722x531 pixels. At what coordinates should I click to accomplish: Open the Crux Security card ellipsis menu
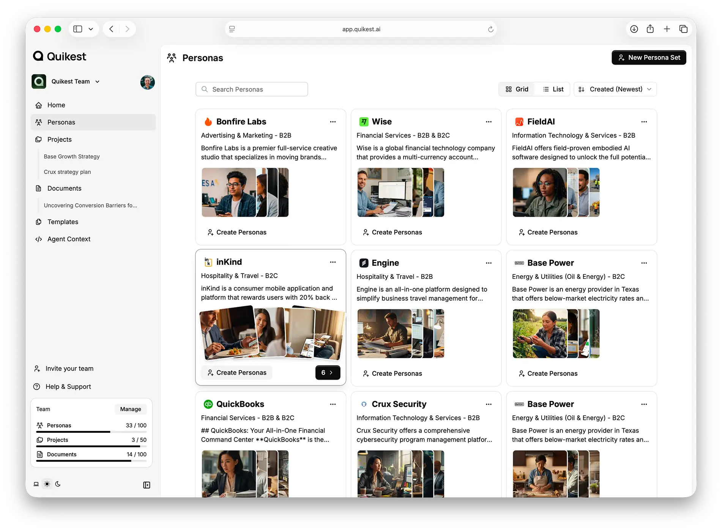click(x=489, y=404)
